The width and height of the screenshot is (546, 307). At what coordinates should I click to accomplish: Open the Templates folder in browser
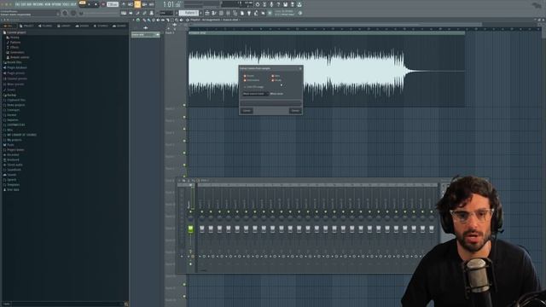click(x=12, y=184)
